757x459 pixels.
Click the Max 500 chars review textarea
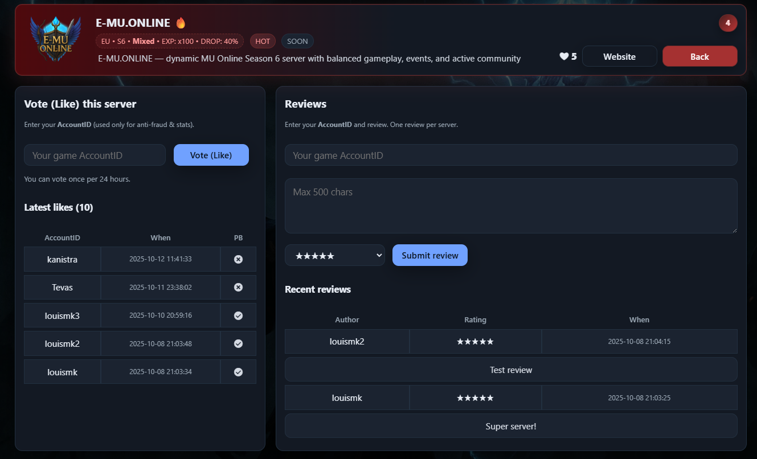coord(510,206)
